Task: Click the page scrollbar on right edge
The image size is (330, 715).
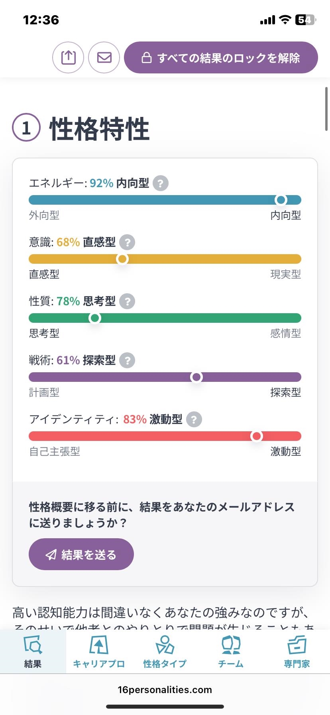Action: tap(326, 109)
